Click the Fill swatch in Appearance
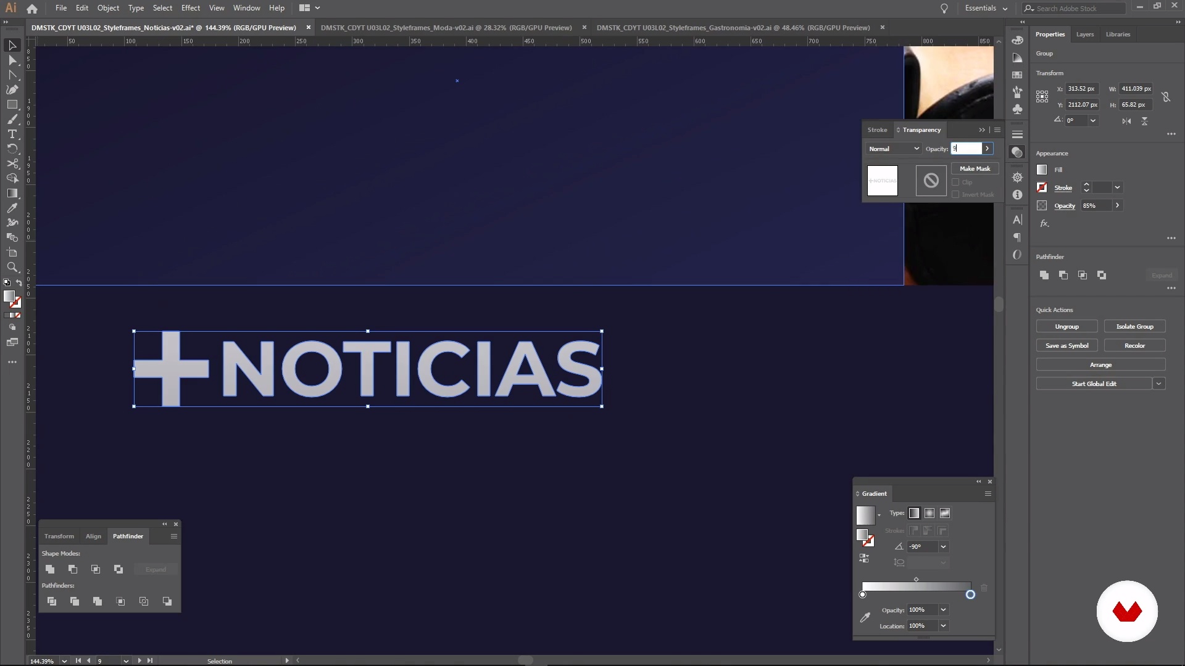 click(x=1042, y=170)
